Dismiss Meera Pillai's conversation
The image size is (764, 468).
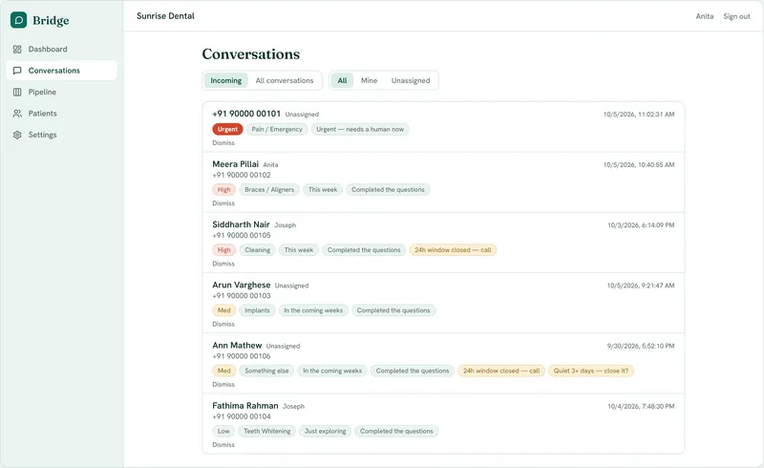click(x=223, y=203)
